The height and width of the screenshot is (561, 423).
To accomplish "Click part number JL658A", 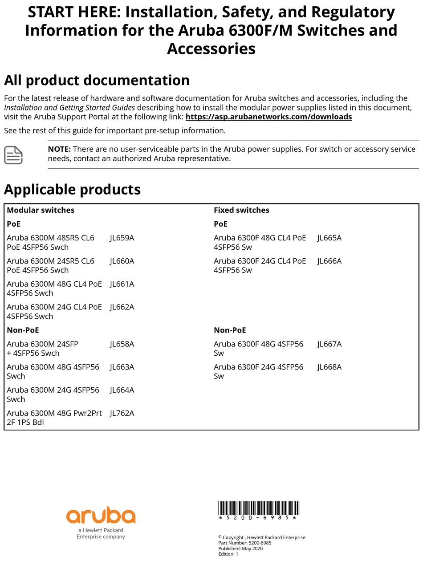I will [122, 344].
